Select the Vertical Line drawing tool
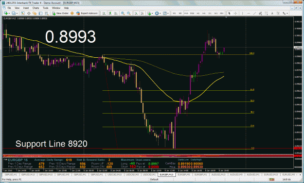Screen dimensions: 304x183 (242, 13)
